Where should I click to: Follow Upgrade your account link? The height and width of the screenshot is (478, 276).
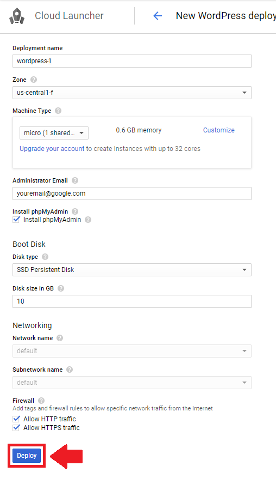point(52,149)
